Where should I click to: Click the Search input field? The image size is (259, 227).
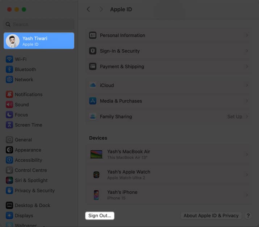click(x=39, y=24)
